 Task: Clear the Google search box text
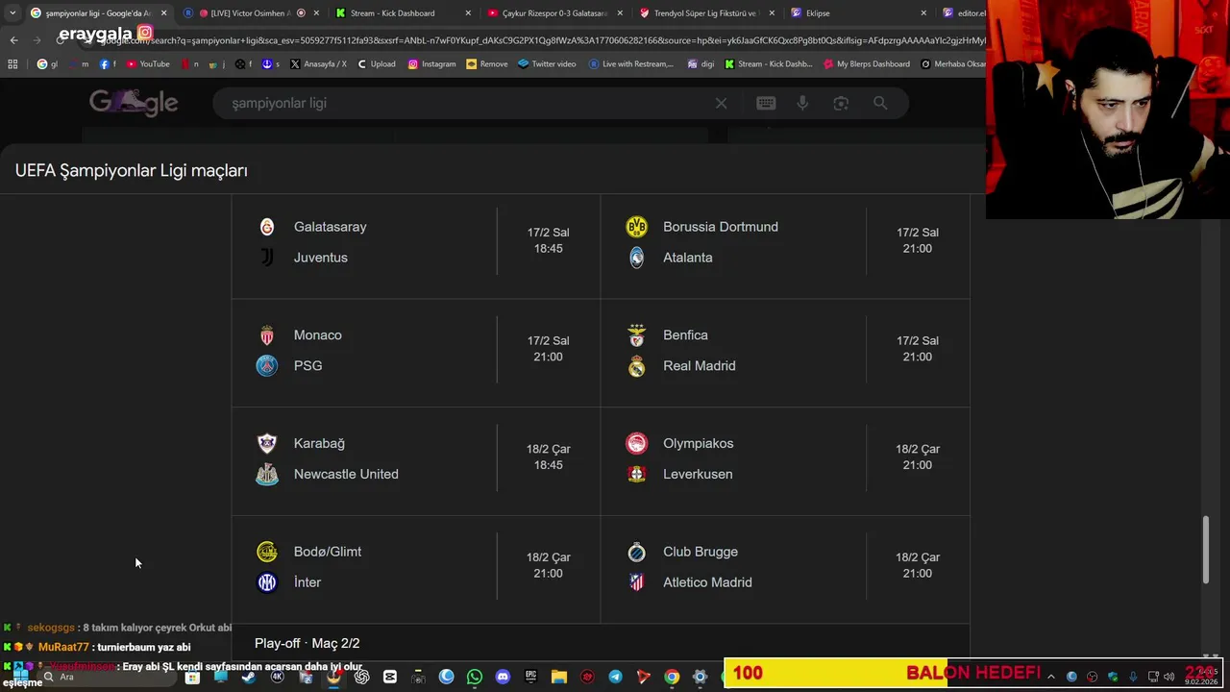click(721, 103)
